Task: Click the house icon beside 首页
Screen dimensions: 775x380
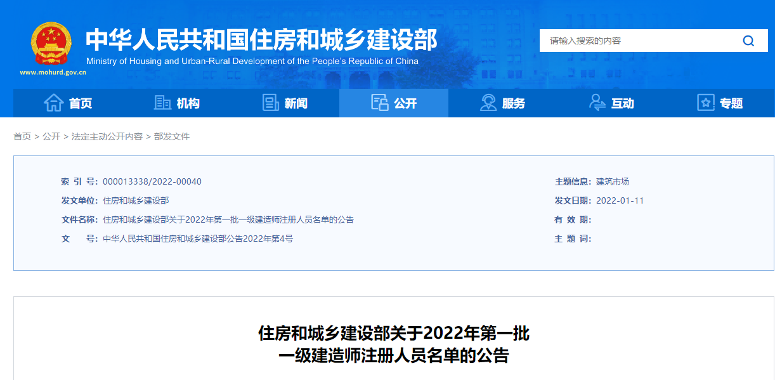Action: 54,103
